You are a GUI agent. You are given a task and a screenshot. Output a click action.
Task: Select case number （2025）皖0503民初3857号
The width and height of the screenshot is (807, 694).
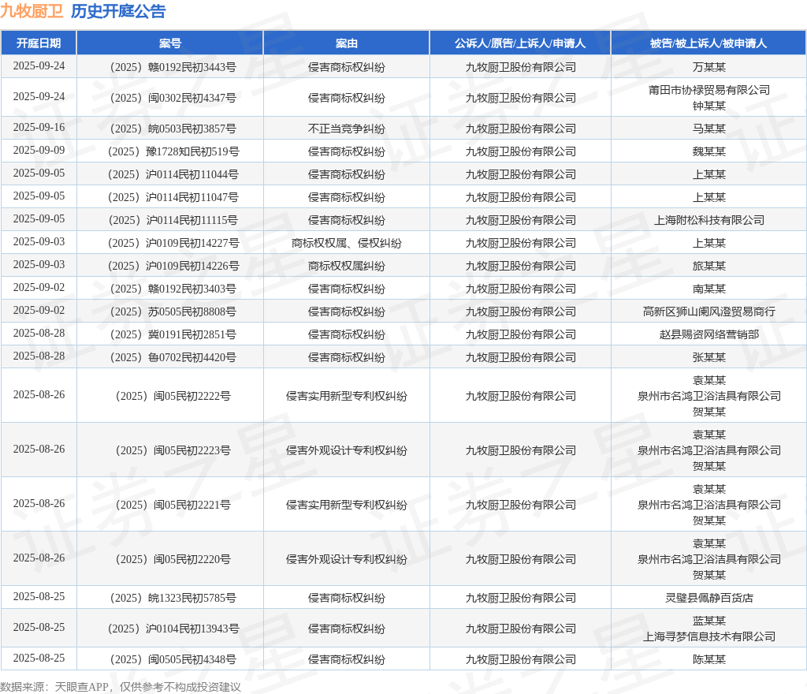(170, 129)
